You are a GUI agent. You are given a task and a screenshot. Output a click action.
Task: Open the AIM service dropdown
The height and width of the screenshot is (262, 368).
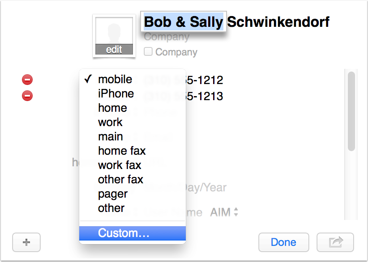(x=224, y=213)
